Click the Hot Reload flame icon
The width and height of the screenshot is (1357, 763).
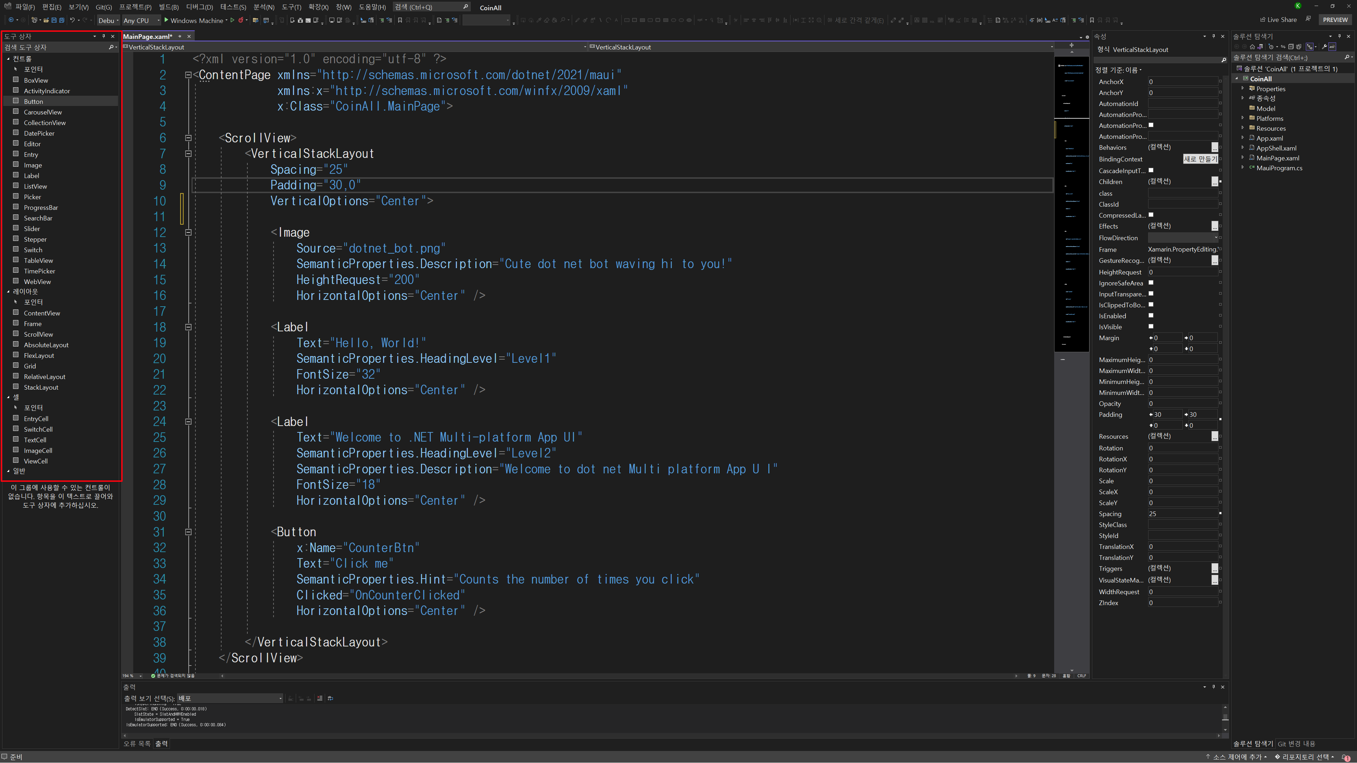[x=241, y=20]
